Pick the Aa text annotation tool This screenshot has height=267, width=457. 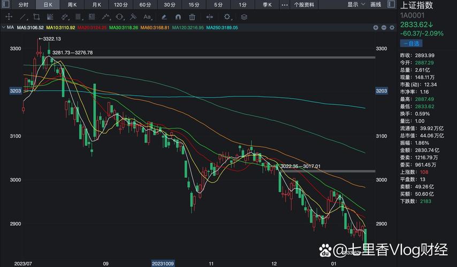click(147, 17)
